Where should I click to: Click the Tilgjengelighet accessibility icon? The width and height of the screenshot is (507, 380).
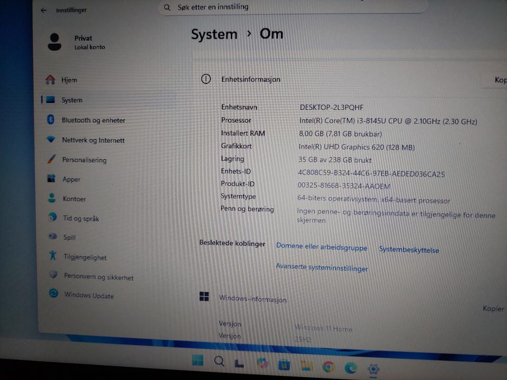point(53,256)
